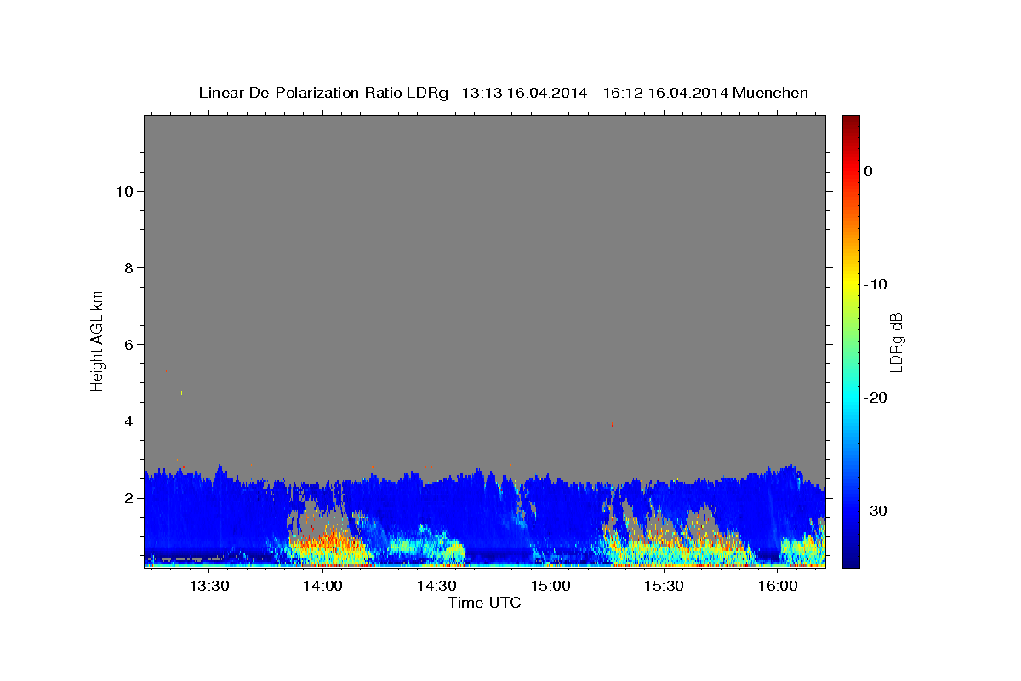Click the "6" height tick label
This screenshot has width=1021, height=681.
click(x=129, y=345)
